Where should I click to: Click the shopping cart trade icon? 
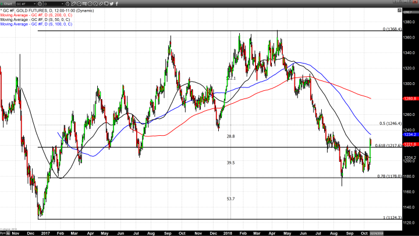click(x=84, y=3)
